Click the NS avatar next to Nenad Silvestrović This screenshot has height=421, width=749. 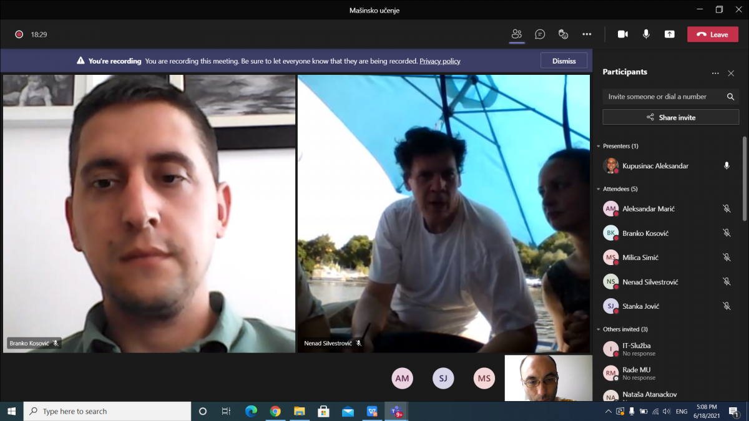[610, 282]
